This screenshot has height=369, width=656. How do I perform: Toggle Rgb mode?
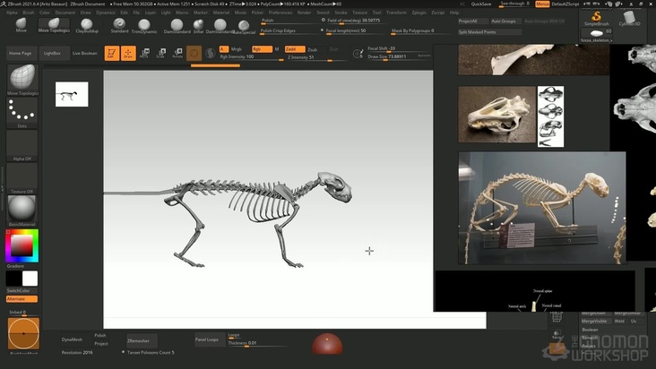point(262,49)
